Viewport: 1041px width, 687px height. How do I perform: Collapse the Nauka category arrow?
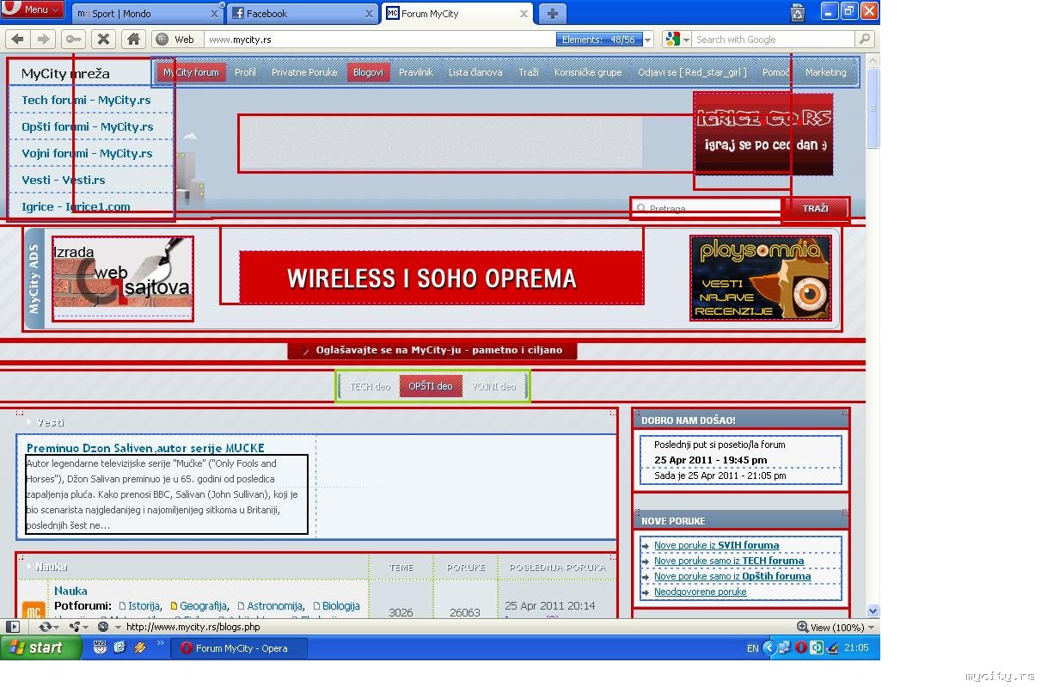(x=28, y=567)
